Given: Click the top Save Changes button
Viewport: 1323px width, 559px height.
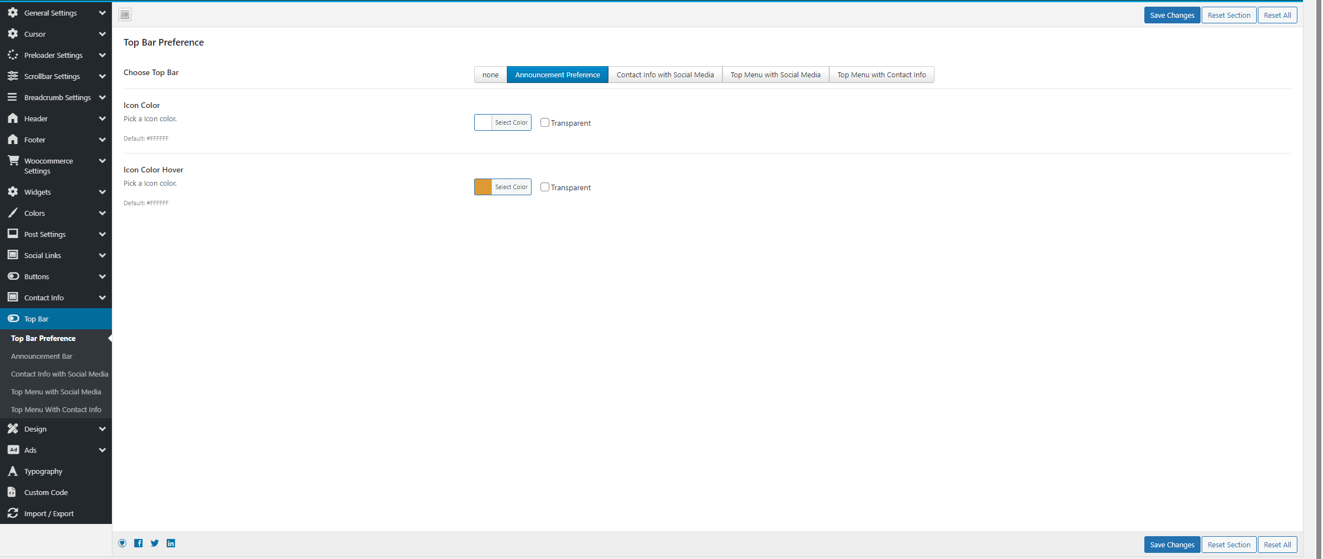Looking at the screenshot, I should [1172, 15].
